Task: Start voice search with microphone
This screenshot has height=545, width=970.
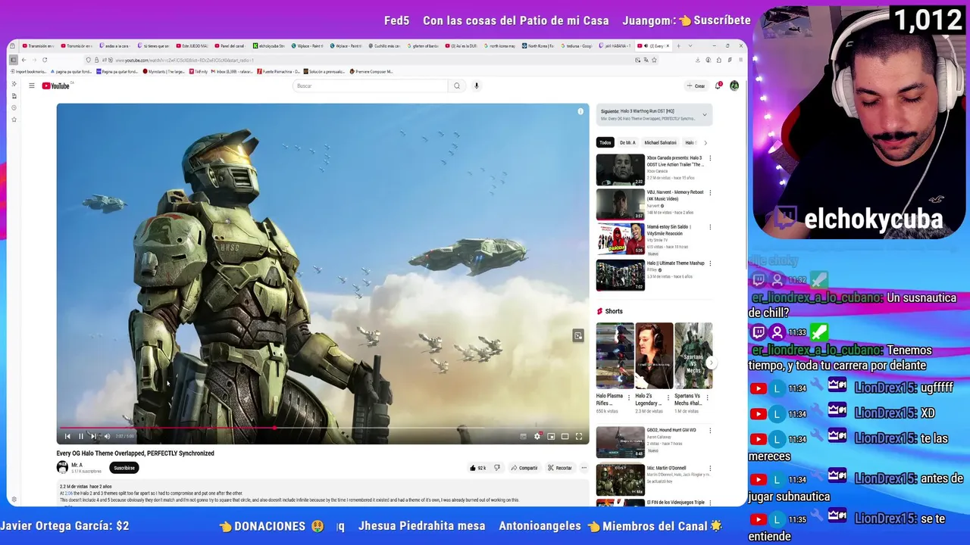Action: [x=477, y=86]
